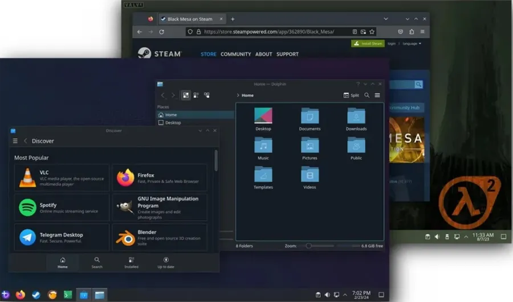Open a new tab in Firefox
Image resolution: width=513 pixels, height=302 pixels.
coord(233,19)
